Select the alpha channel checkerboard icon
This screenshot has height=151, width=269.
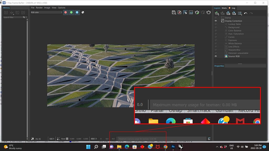coord(83,12)
